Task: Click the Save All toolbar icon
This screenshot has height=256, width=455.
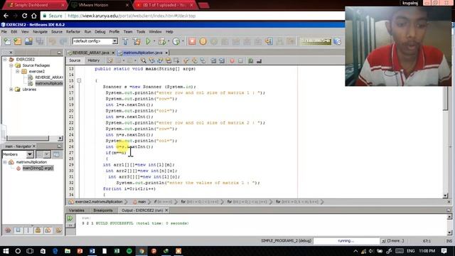Action: click(40, 41)
